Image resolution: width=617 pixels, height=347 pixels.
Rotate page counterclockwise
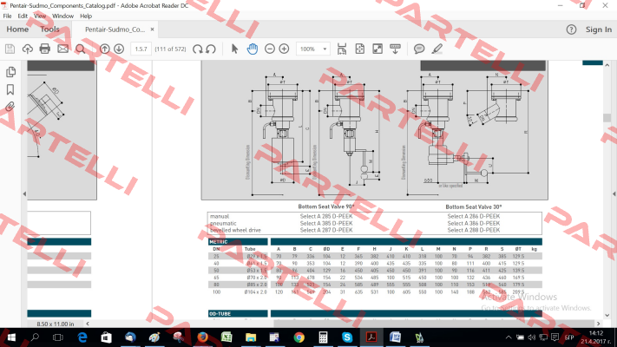click(211, 49)
